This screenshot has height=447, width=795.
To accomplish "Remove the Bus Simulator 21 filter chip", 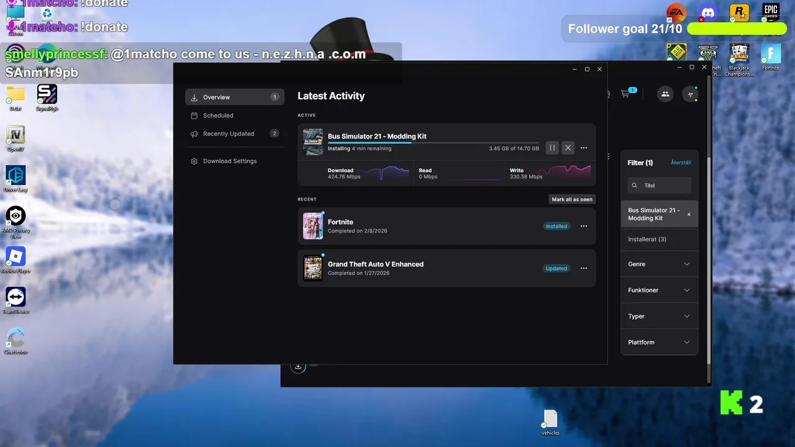I will 688,214.
